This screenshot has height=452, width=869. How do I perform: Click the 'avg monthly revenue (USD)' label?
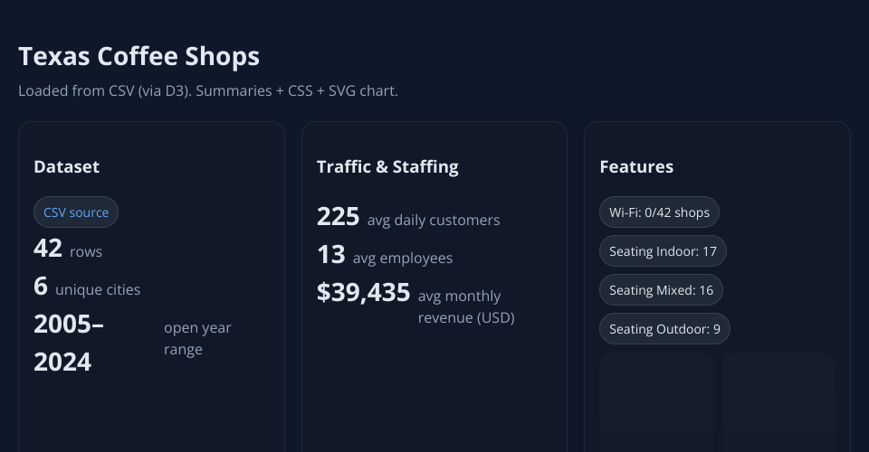(x=465, y=306)
